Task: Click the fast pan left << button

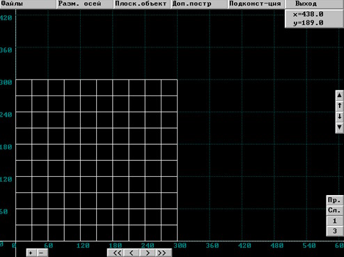Action: pos(116,253)
